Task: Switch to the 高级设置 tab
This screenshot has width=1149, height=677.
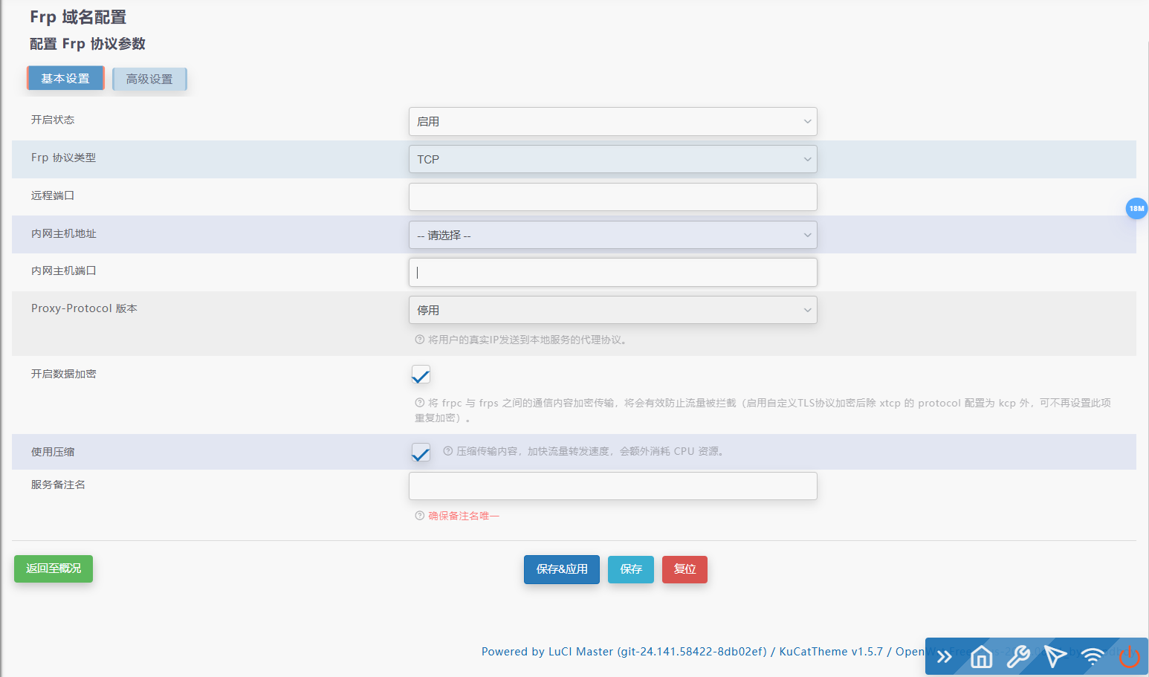Action: [149, 78]
